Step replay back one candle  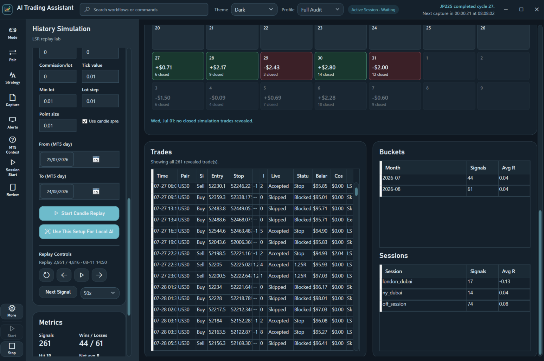(x=64, y=275)
